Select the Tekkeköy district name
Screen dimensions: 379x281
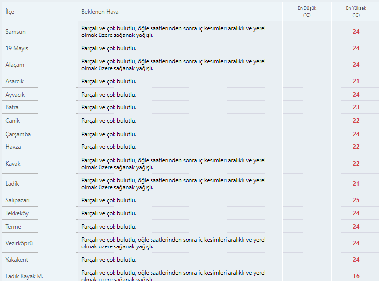click(17, 213)
